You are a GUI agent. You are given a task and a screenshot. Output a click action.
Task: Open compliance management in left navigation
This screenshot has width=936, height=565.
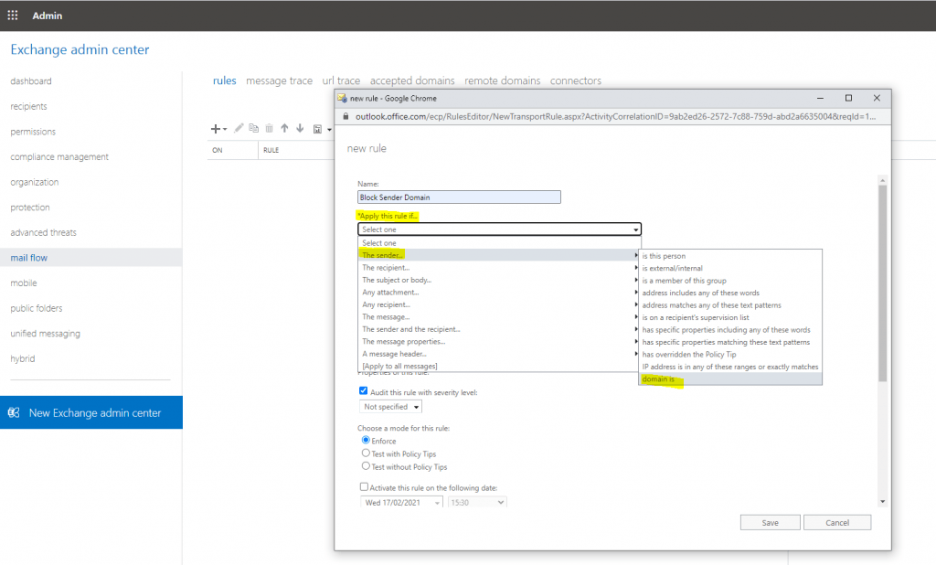point(59,157)
